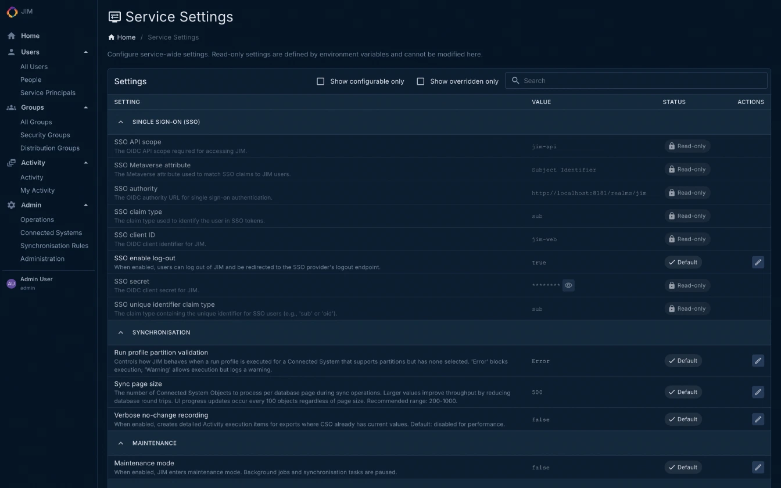The image size is (781, 488).
Task: Collapse the Users menu in the sidebar
Action: 85,52
